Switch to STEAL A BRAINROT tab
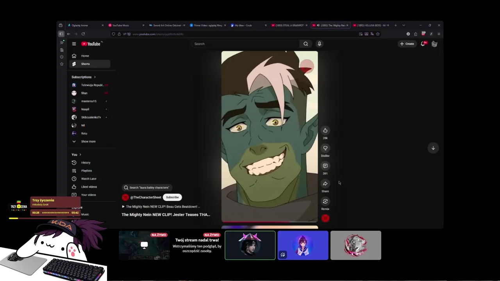The height and width of the screenshot is (281, 500). 289,25
